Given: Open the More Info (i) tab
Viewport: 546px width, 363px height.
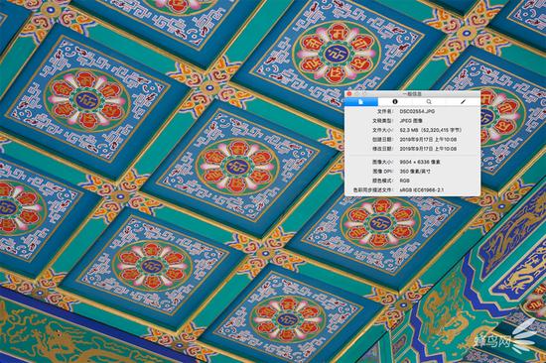Looking at the screenshot, I should tap(395, 101).
